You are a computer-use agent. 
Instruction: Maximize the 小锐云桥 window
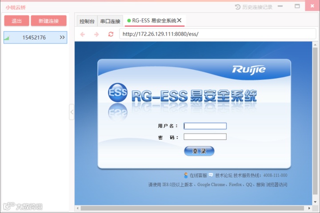click(x=297, y=6)
